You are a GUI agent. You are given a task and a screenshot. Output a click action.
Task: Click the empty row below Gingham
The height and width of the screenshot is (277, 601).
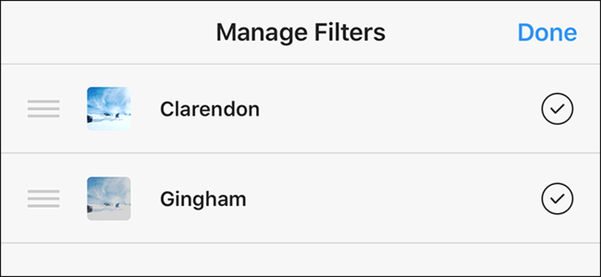click(x=300, y=260)
